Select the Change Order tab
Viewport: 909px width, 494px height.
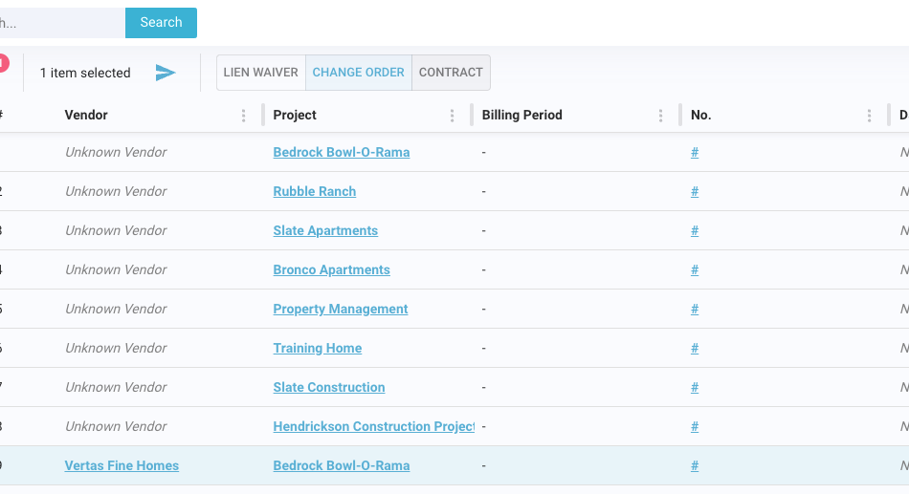359,73
